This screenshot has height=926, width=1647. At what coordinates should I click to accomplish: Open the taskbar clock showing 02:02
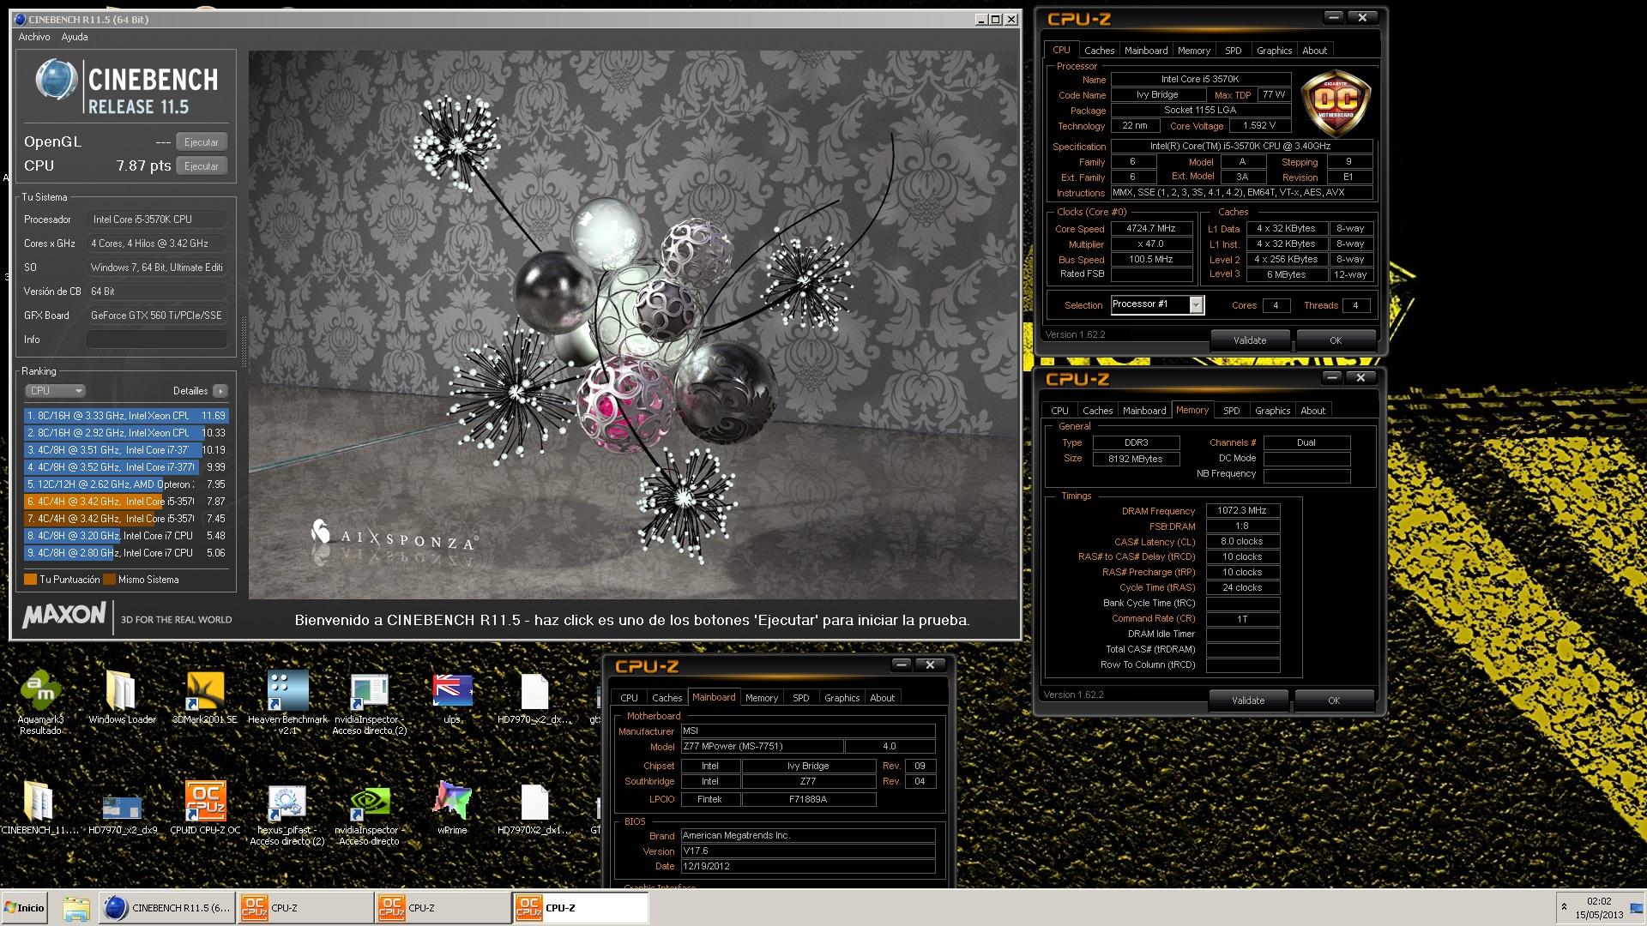pyautogui.click(x=1599, y=908)
